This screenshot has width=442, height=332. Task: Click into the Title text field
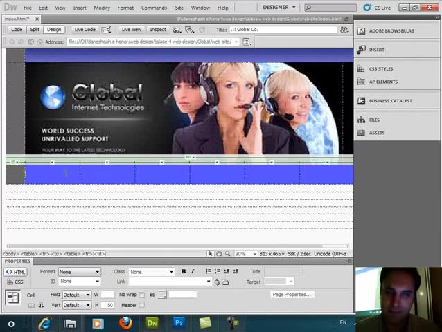point(283,30)
